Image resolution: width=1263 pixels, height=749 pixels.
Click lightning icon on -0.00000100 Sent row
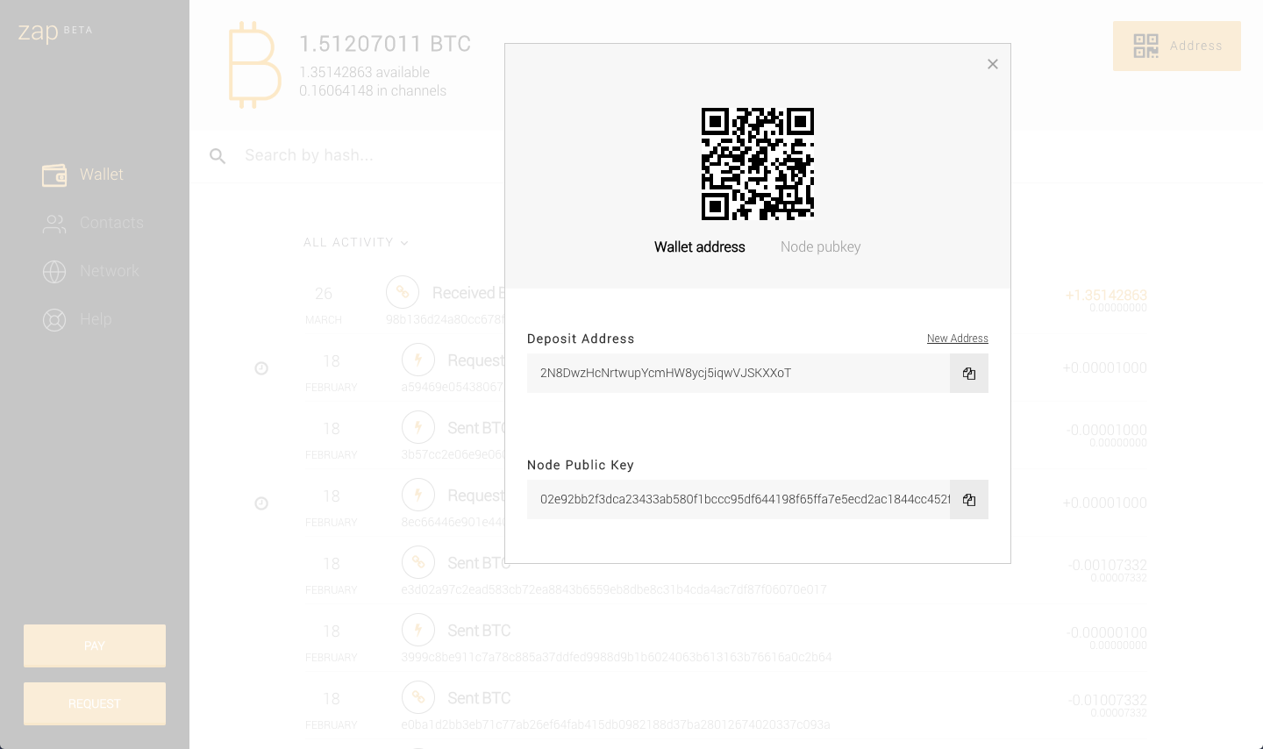pyautogui.click(x=418, y=630)
